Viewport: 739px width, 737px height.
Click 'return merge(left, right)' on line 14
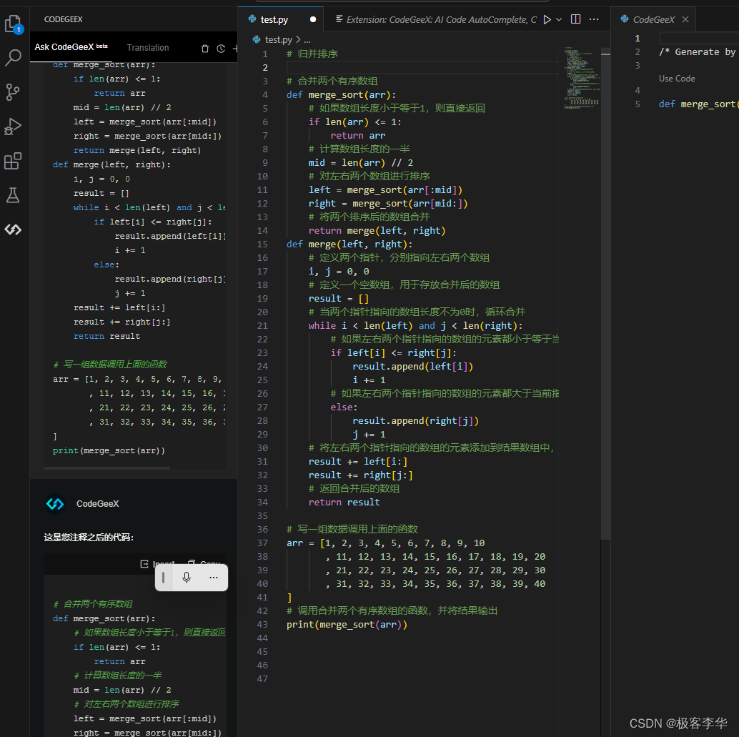pos(377,231)
